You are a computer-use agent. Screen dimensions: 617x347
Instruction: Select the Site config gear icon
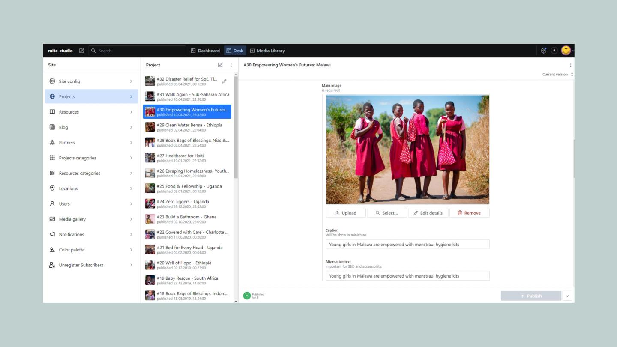(52, 81)
